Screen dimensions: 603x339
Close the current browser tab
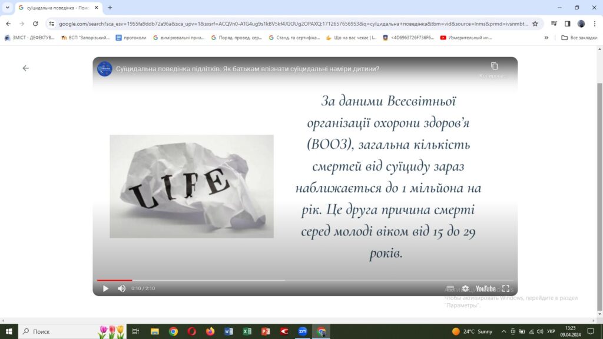97,8
